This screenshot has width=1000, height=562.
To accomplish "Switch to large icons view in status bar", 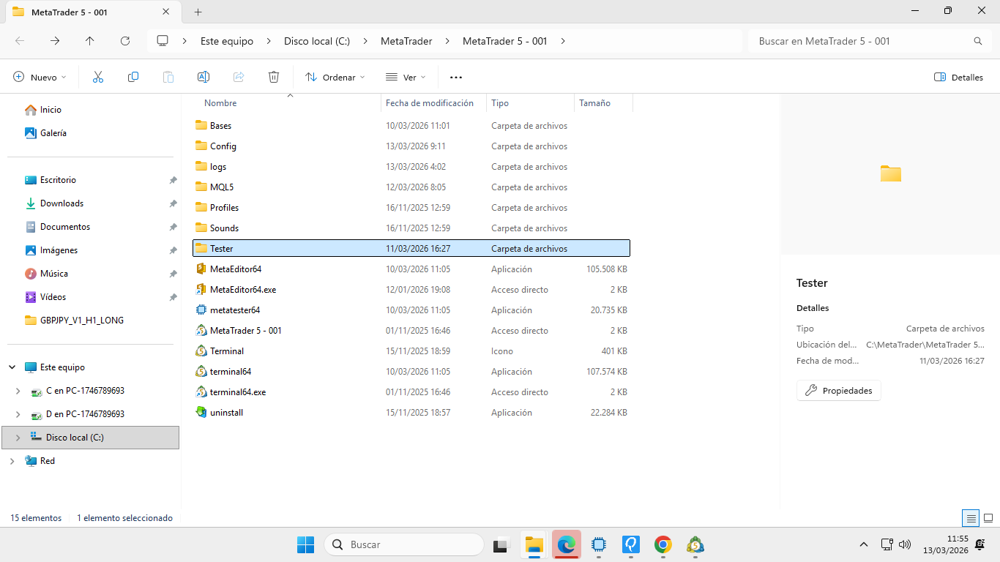I will 988,518.
